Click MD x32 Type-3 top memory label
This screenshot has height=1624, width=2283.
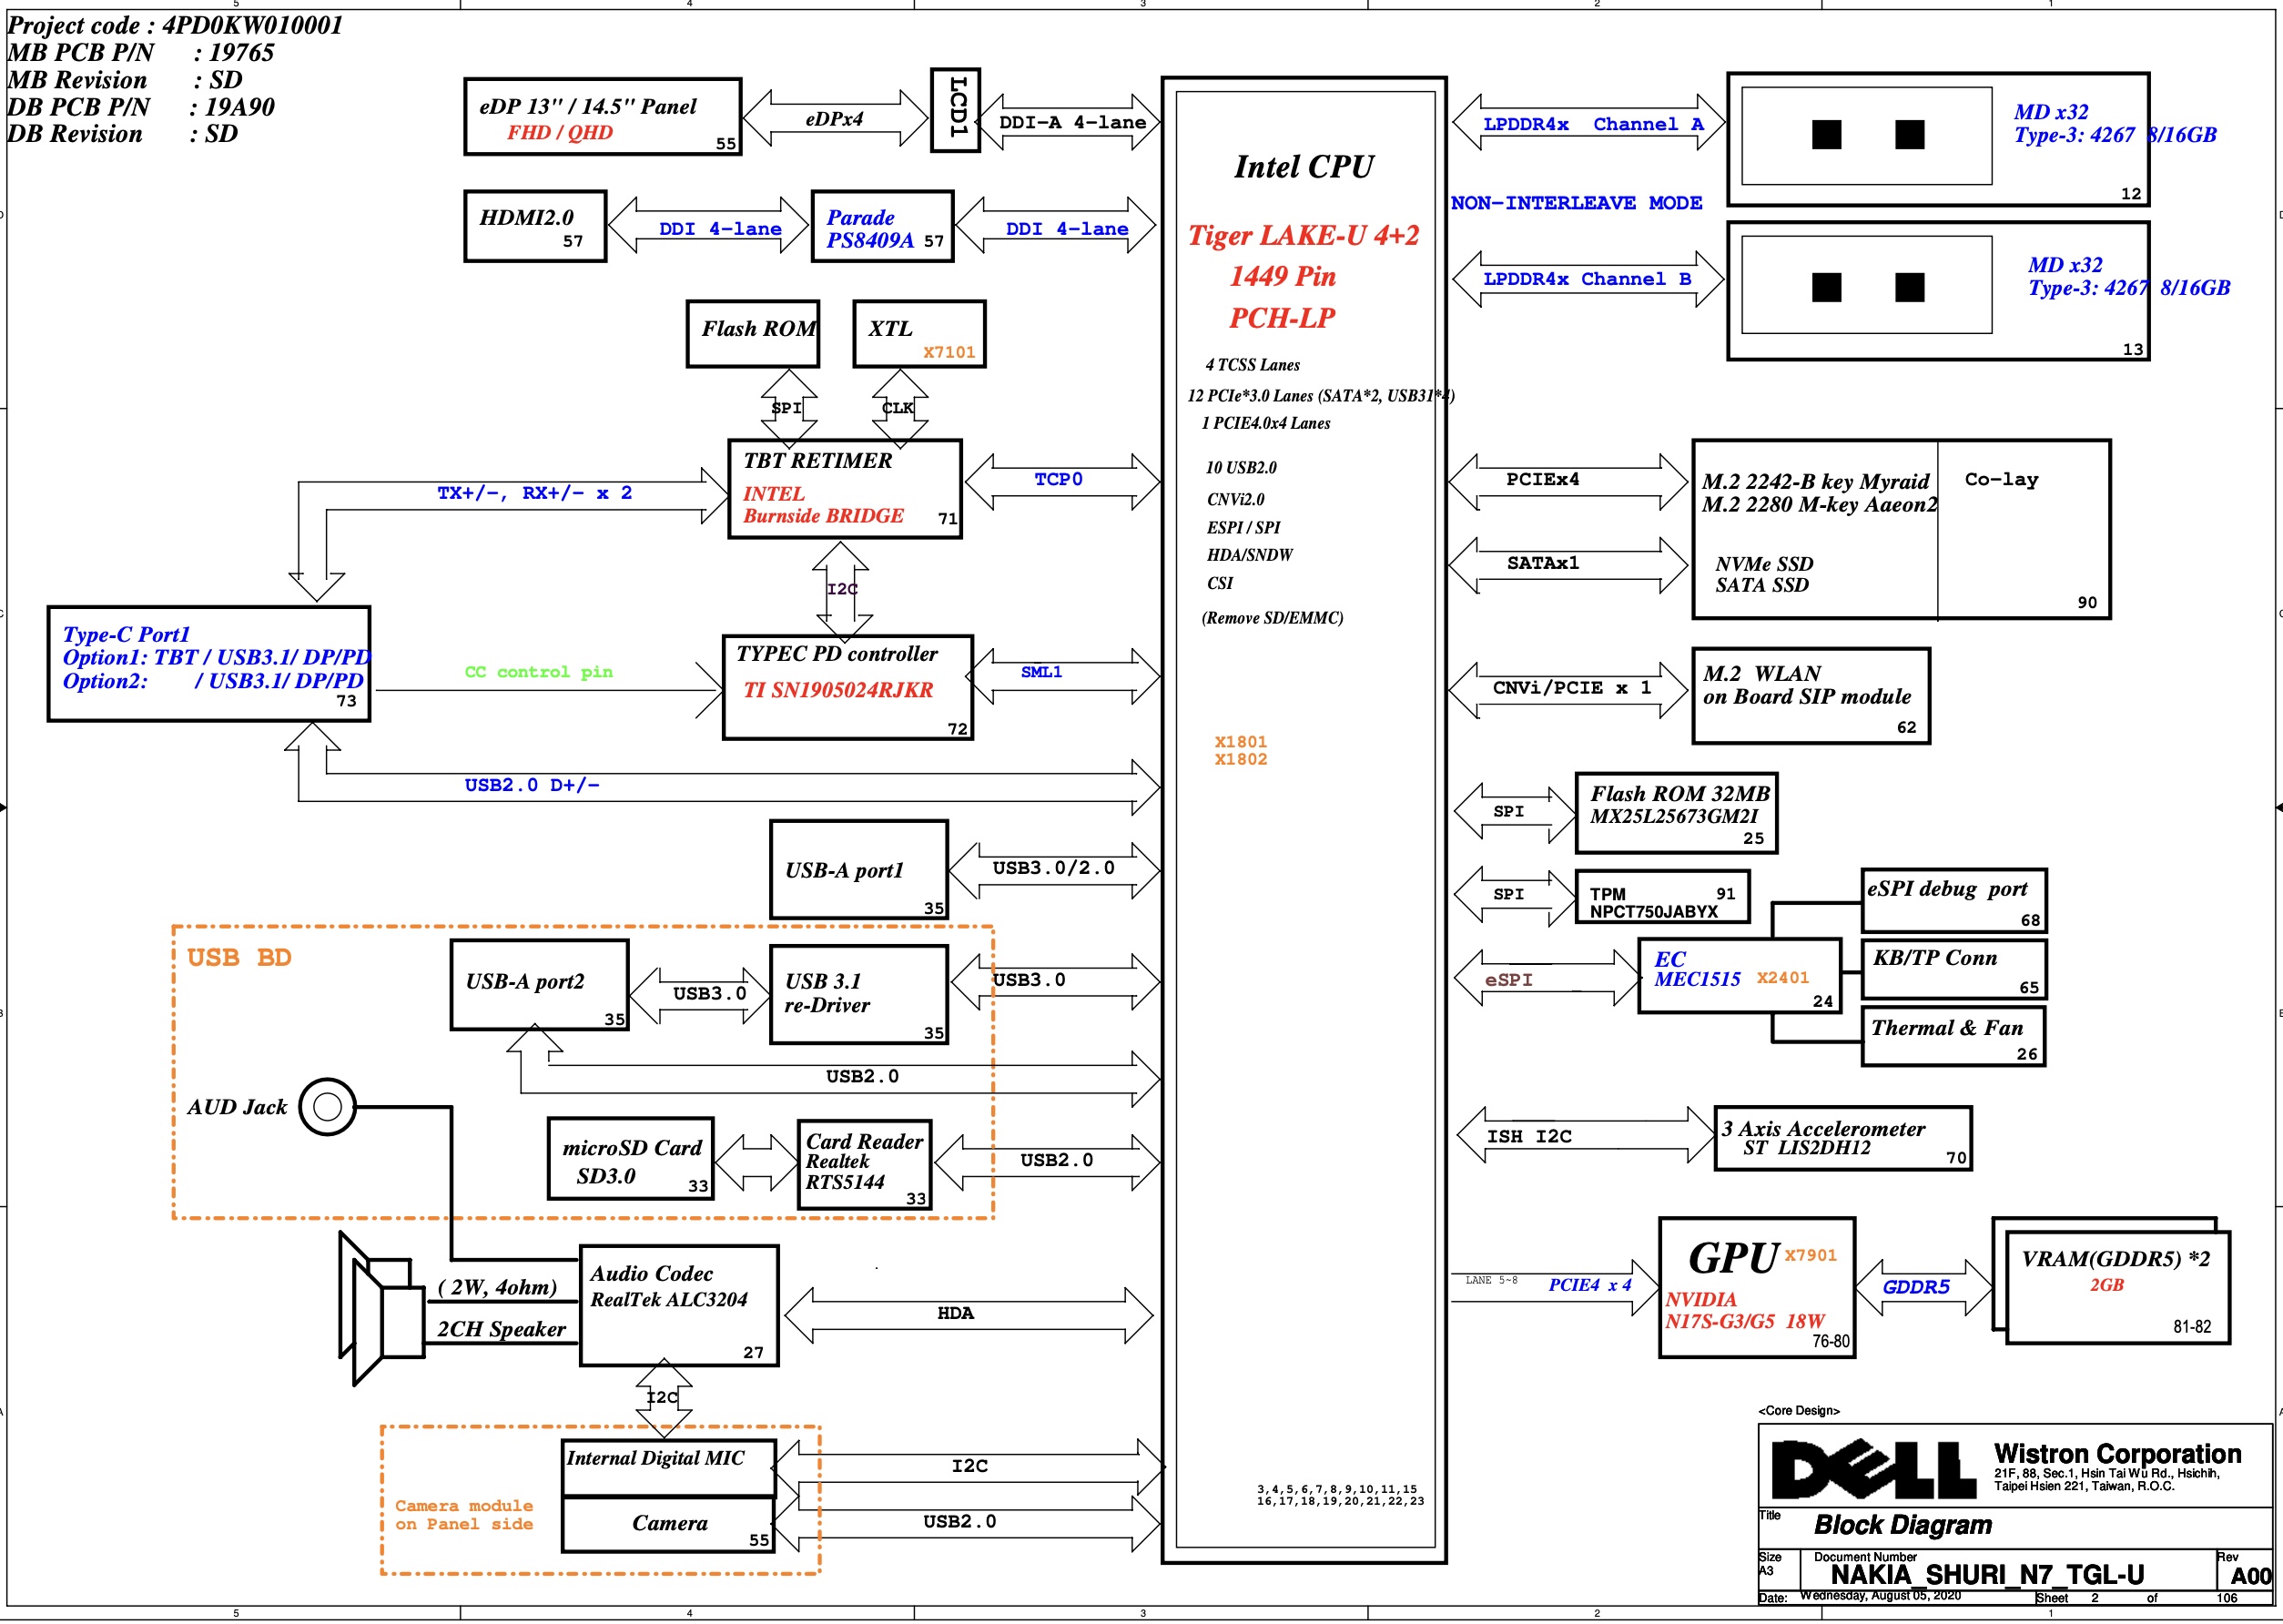click(2115, 123)
